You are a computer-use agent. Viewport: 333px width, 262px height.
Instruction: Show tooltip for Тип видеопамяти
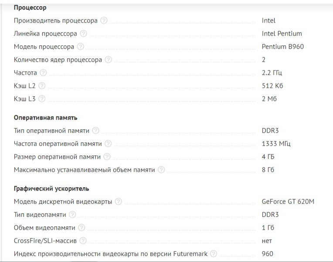coord(72,215)
